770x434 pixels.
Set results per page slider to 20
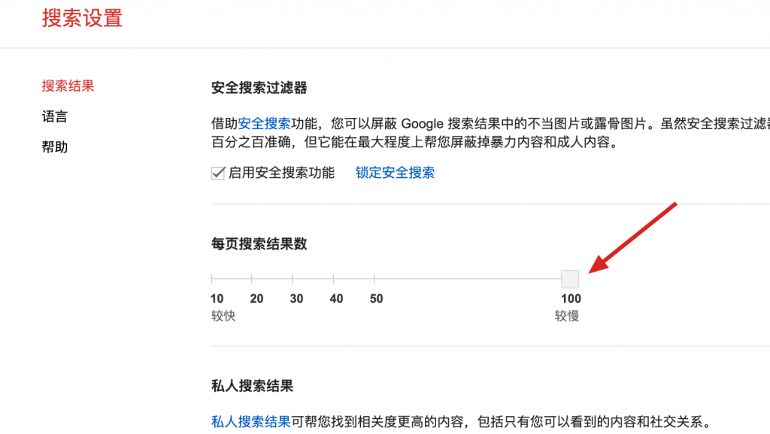click(252, 279)
